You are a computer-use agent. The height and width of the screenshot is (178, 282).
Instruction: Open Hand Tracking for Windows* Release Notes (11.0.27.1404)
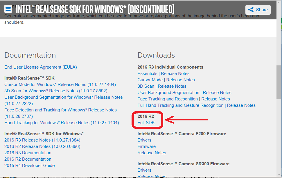[x=62, y=123]
